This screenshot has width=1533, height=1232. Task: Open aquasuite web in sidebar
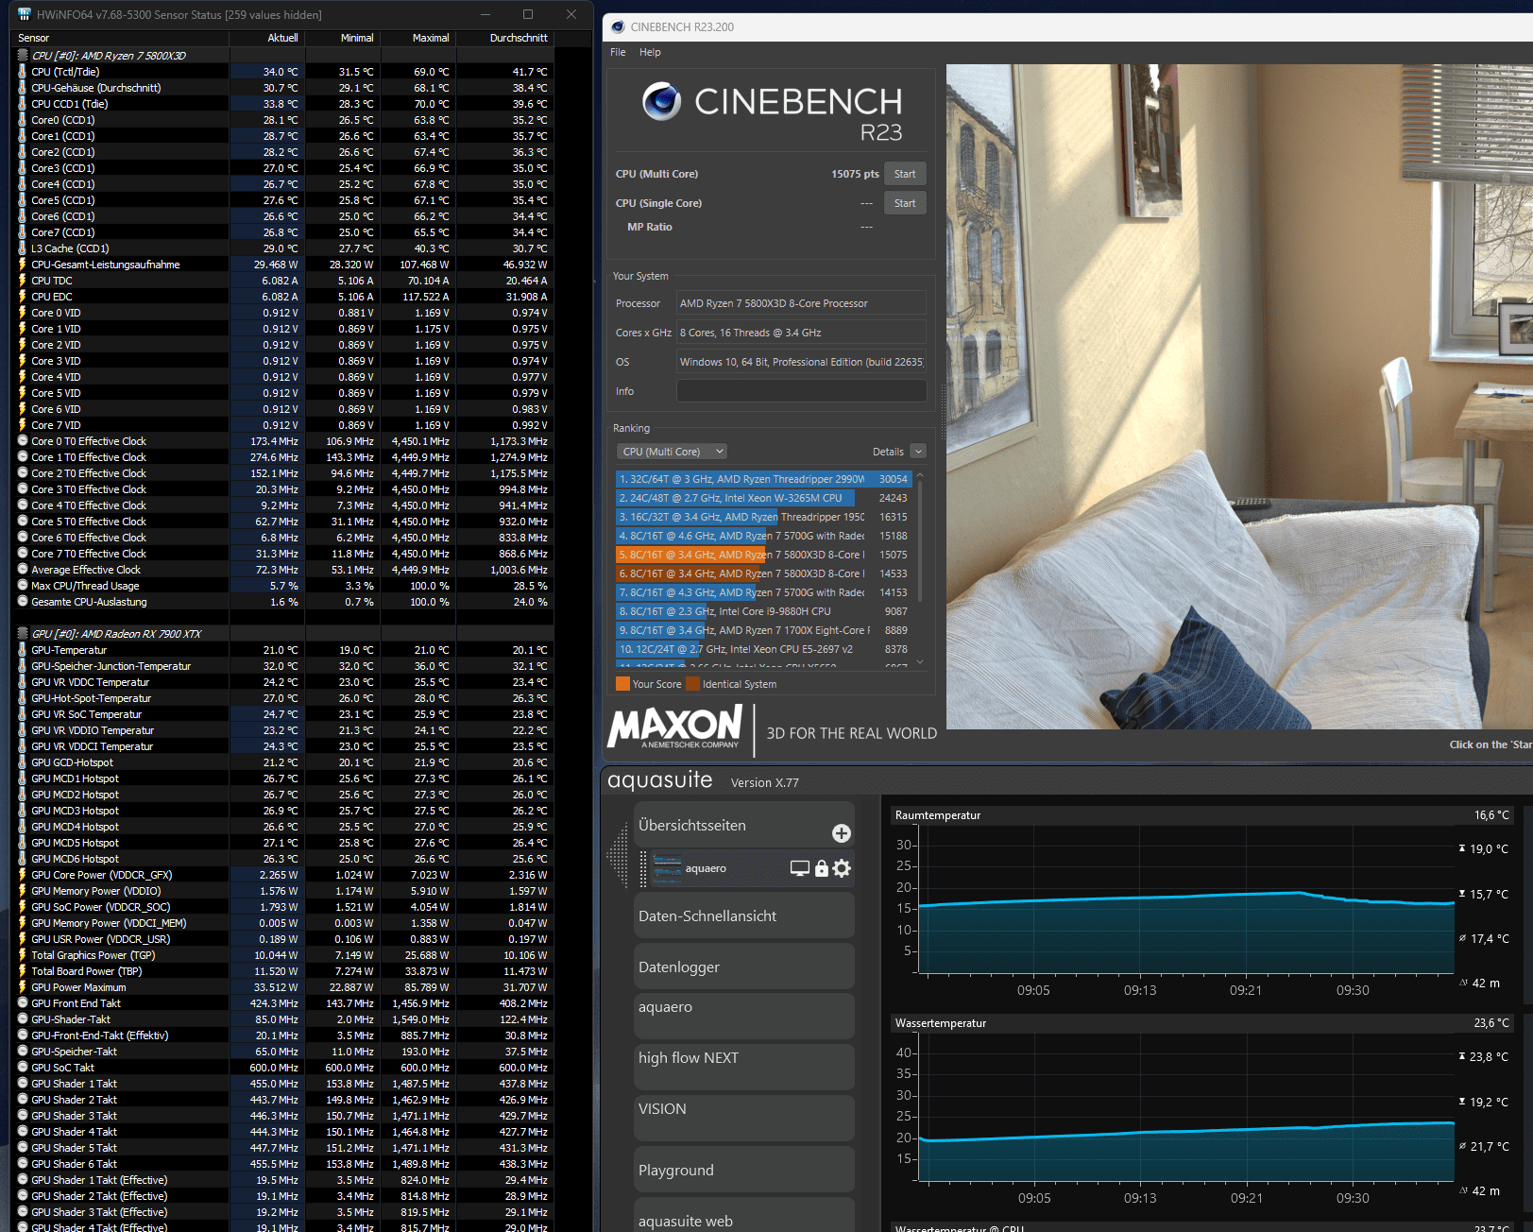tap(744, 1216)
